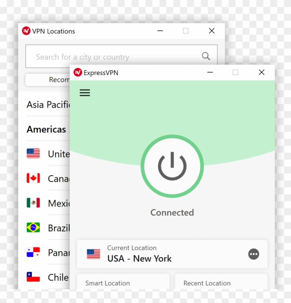The width and height of the screenshot is (291, 303).
Task: Choose the Smart Location card
Action: [123, 281]
